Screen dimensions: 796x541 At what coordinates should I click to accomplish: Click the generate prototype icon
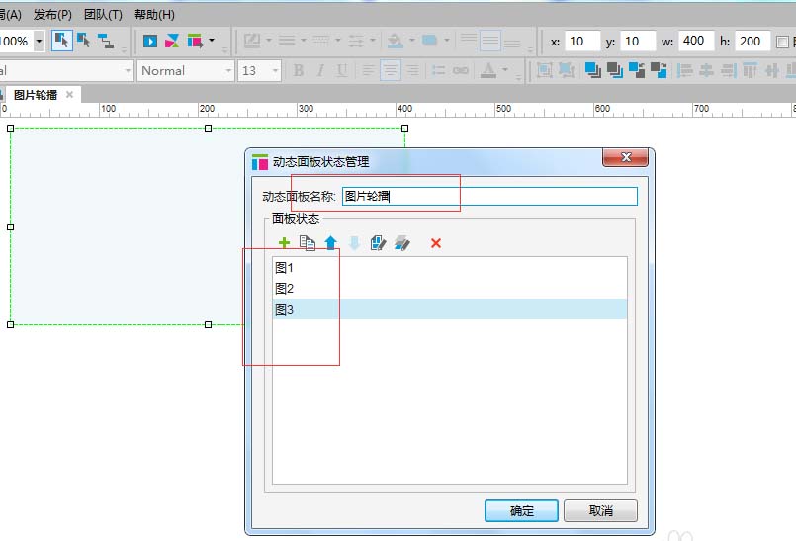[195, 42]
